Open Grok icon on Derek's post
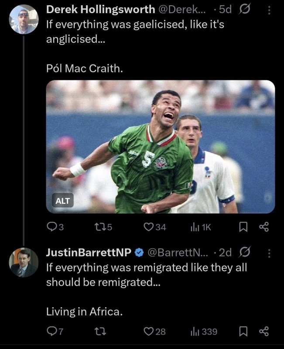 [245, 10]
